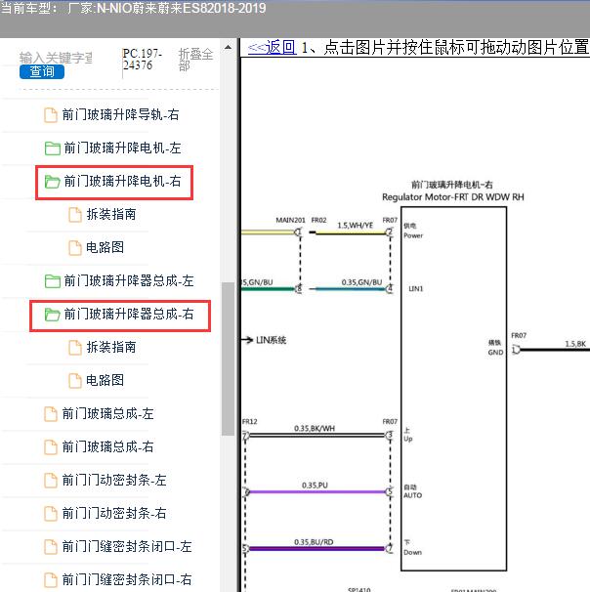Screen dimensions: 590x592
Task: Click document icon of 前门门动密封条-左
Action: pyautogui.click(x=51, y=481)
